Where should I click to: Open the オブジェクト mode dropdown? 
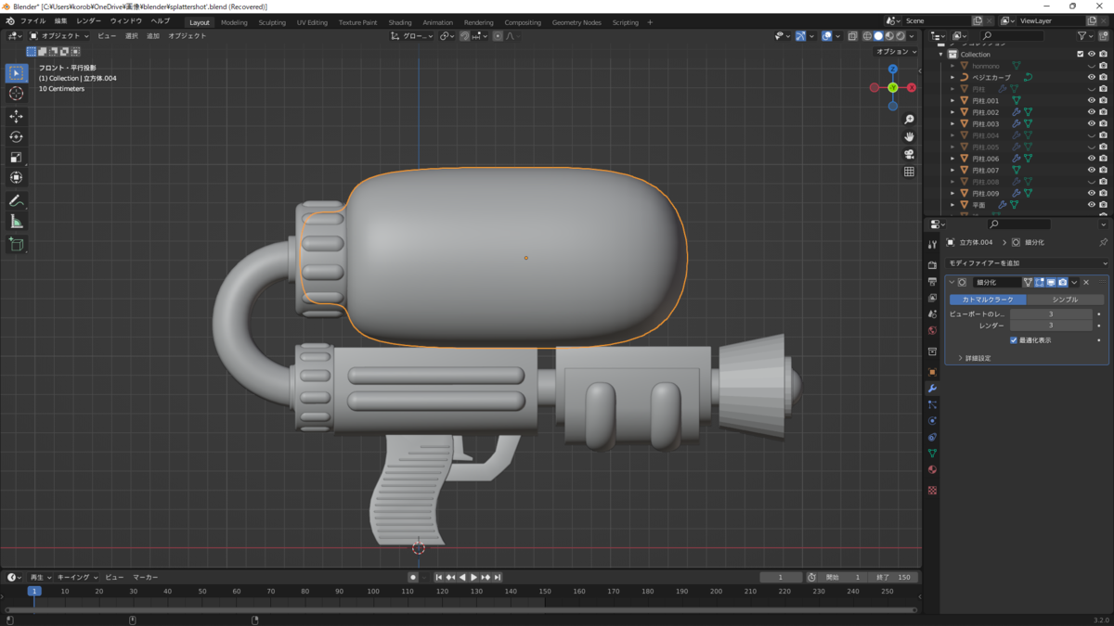59,36
